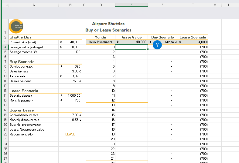Click the Lease Scenario column heading cell
The width and height of the screenshot is (239, 163).
click(193, 37)
